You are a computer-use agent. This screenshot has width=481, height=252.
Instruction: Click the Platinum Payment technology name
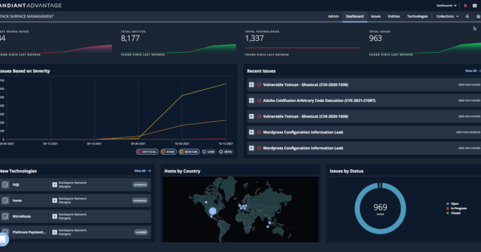coord(29,233)
